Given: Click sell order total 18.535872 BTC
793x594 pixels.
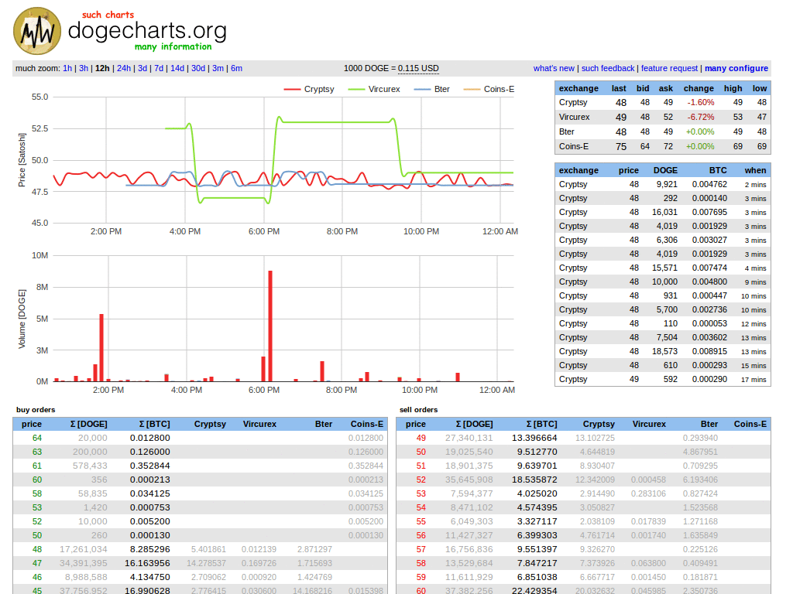Looking at the screenshot, I should point(534,480).
